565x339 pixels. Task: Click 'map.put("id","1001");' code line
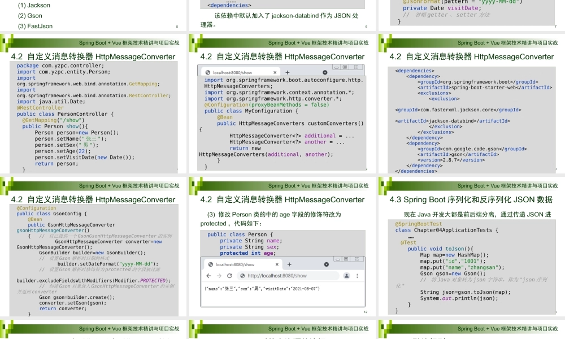pyautogui.click(x=453, y=261)
